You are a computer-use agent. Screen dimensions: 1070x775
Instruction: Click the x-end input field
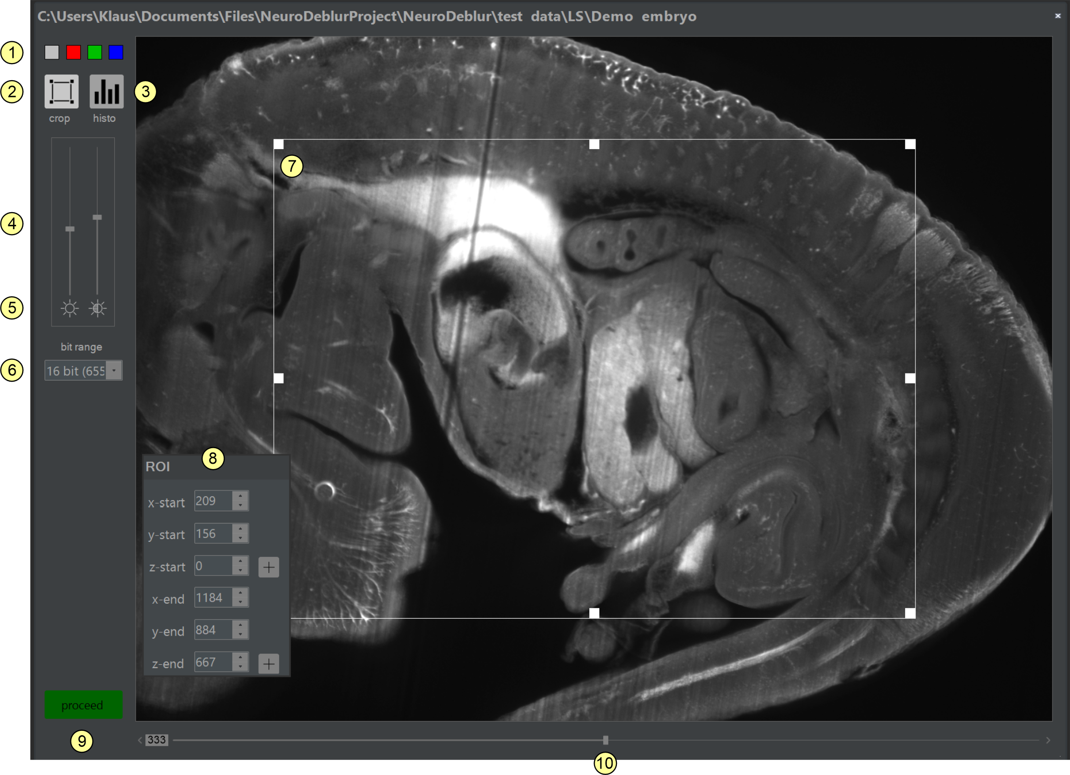coord(213,598)
